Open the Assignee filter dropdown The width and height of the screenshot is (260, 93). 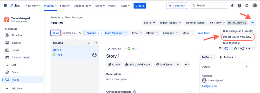[x=170, y=33]
